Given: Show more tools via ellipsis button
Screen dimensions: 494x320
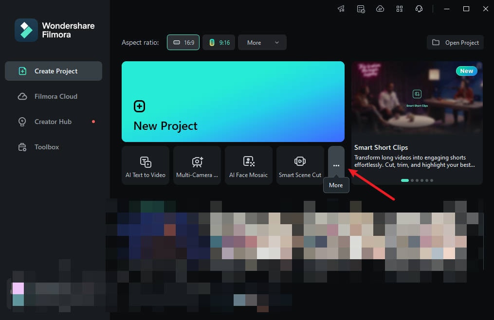Looking at the screenshot, I should (x=336, y=165).
